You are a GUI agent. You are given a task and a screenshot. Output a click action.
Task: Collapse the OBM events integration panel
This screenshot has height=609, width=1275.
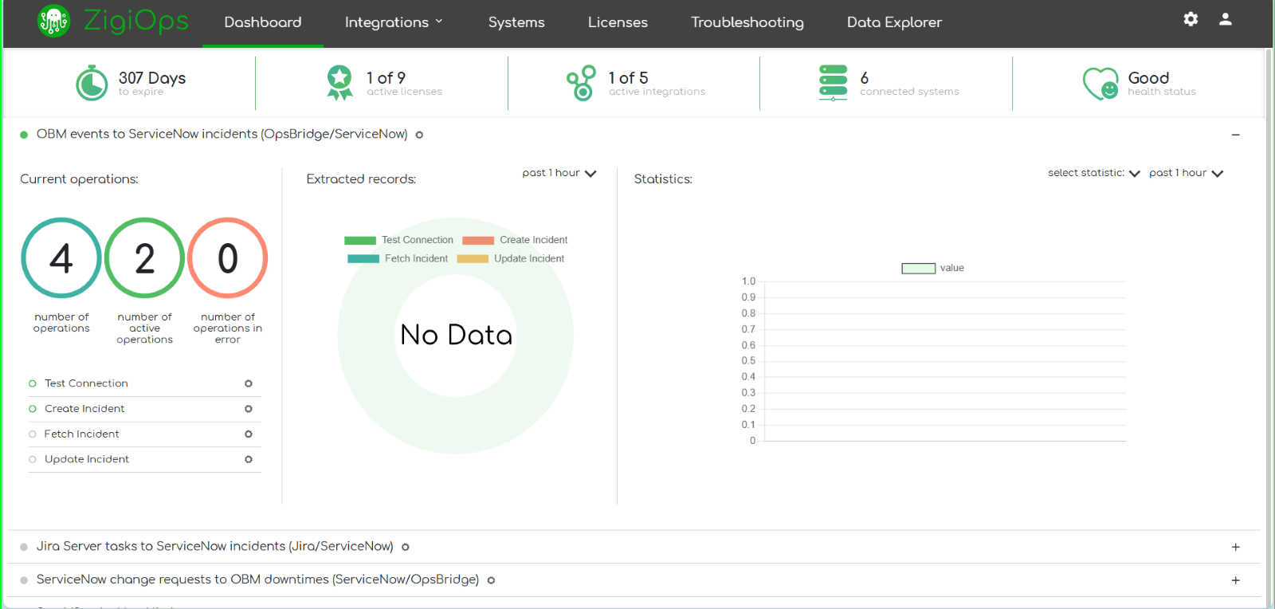tap(1236, 135)
